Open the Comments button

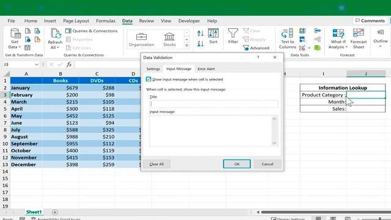click(370, 21)
